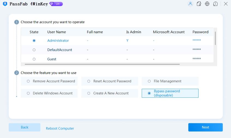Select the Guest account radio button
The height and width of the screenshot is (138, 231).
[x=34, y=59]
